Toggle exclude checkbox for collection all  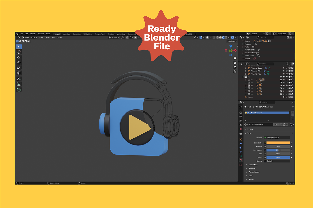tap(281, 77)
